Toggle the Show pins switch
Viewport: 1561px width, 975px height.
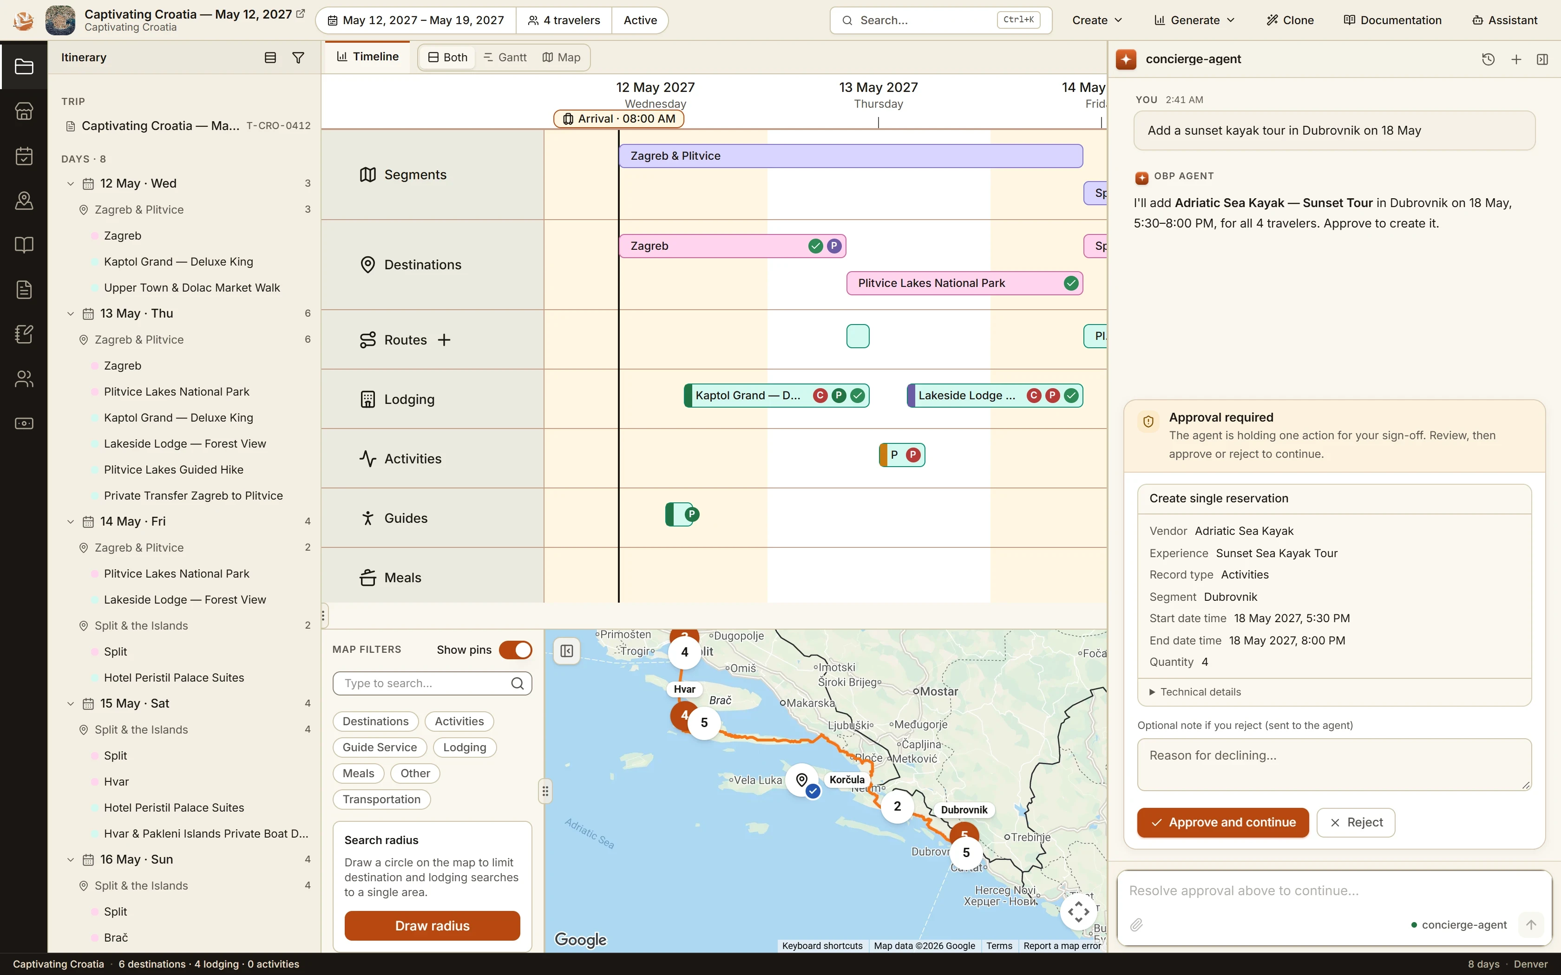tap(515, 650)
